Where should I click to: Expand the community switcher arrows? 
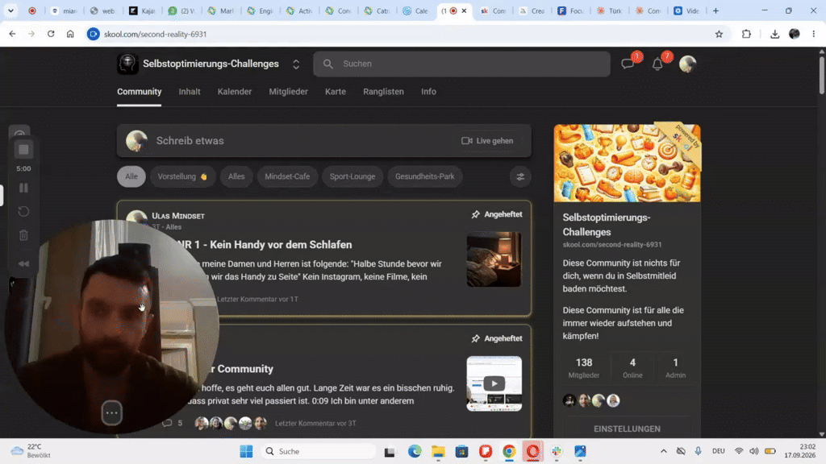[296, 64]
